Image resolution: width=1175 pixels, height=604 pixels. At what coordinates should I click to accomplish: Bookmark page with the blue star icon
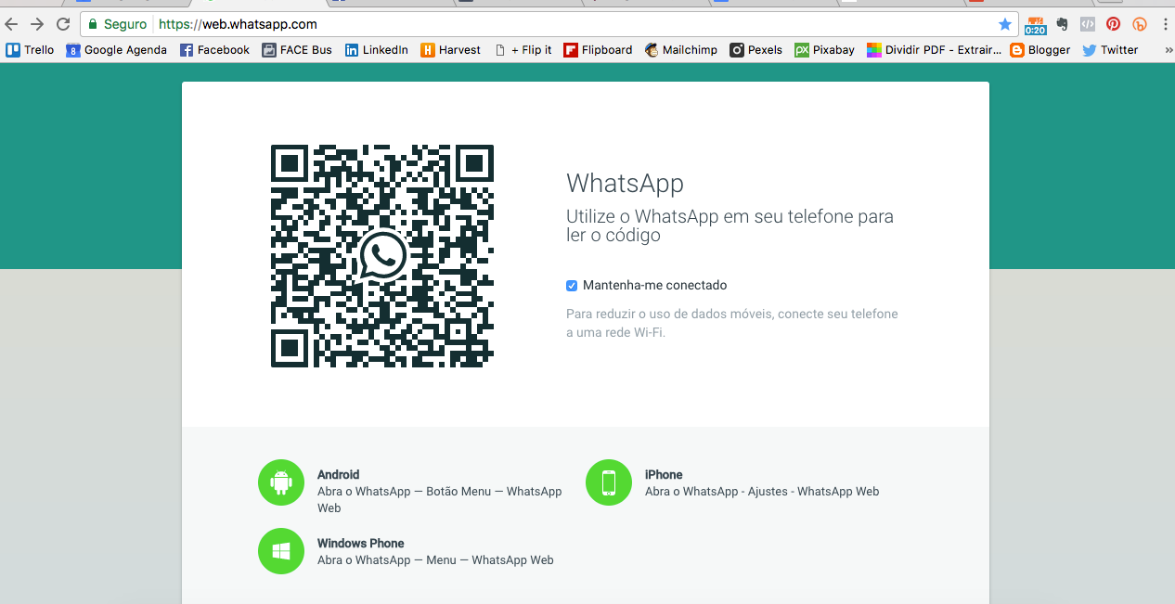click(x=1004, y=24)
